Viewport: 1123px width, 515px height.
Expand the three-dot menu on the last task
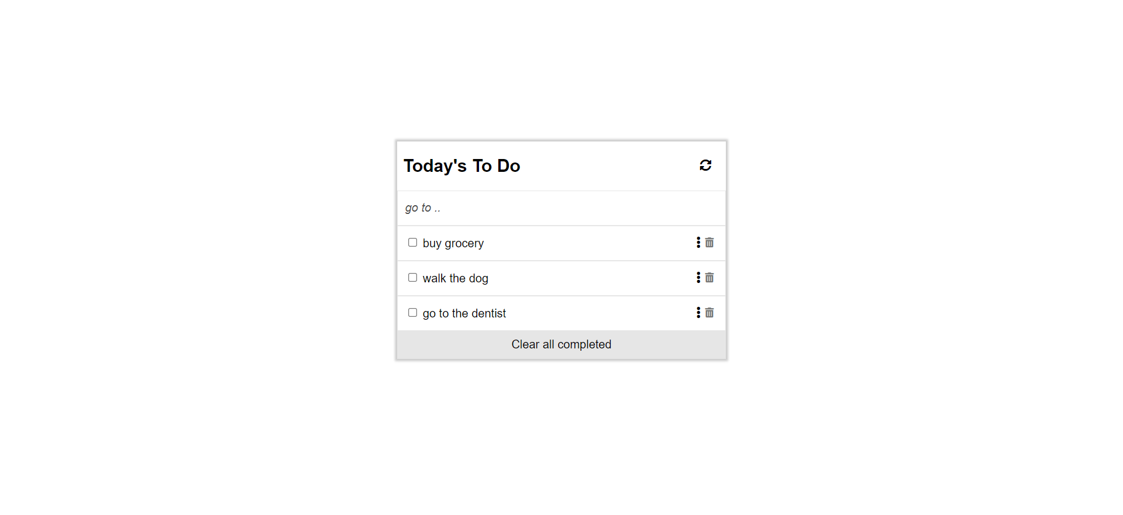point(697,313)
